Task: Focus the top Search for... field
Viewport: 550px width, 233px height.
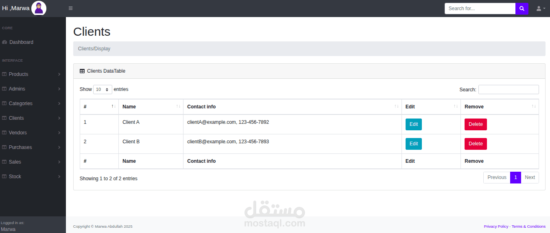Action: click(x=480, y=9)
